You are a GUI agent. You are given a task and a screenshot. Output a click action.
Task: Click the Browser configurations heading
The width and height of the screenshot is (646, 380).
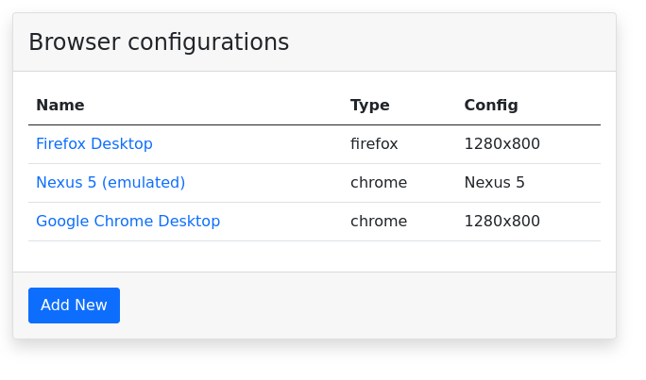159,42
